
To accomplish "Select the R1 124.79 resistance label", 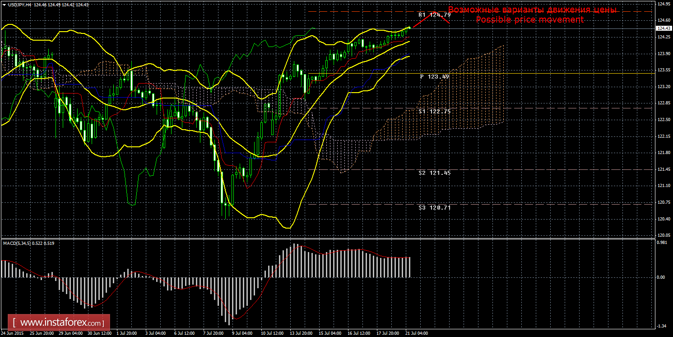I will (434, 15).
